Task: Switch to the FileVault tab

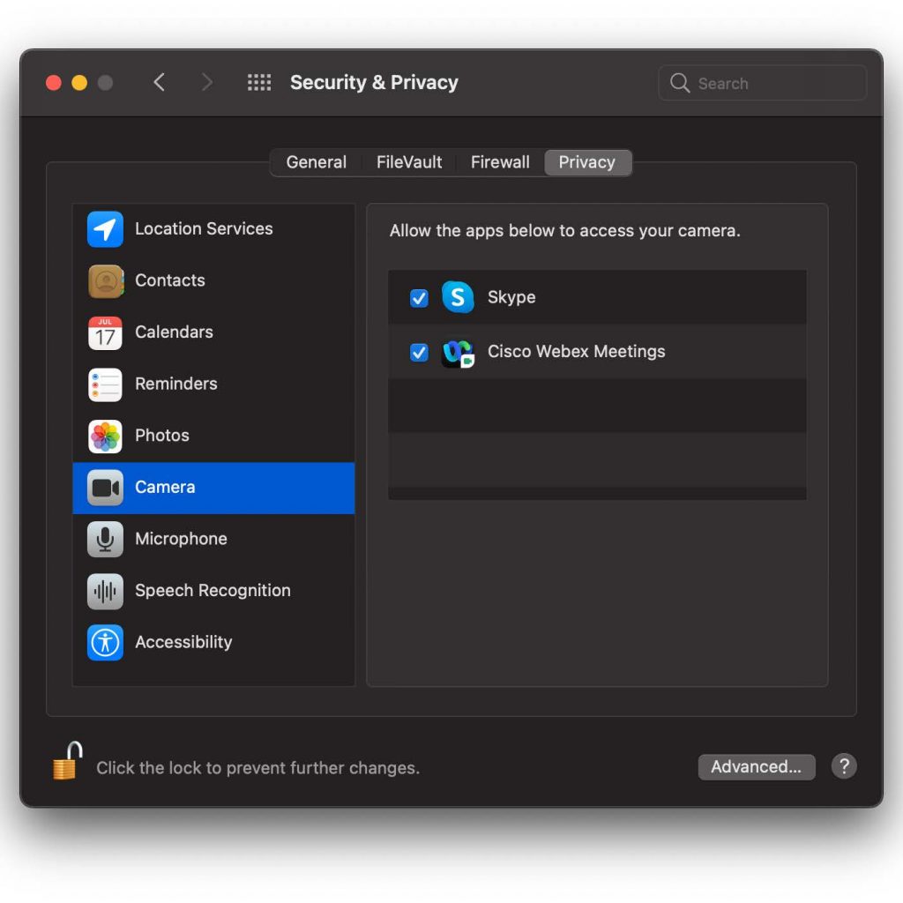Action: [409, 162]
